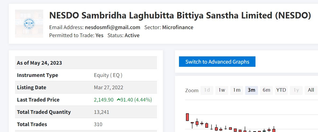Click the Microfinance sector label
Image resolution: width=318 pixels, height=132 pixels.
(x=178, y=27)
